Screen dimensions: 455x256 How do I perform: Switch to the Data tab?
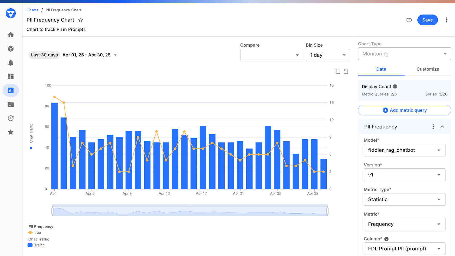(x=381, y=69)
